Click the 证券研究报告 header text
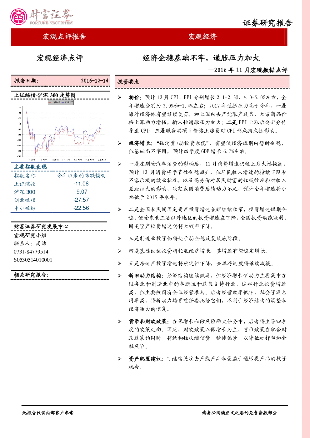The image size is (310, 438). (267, 23)
